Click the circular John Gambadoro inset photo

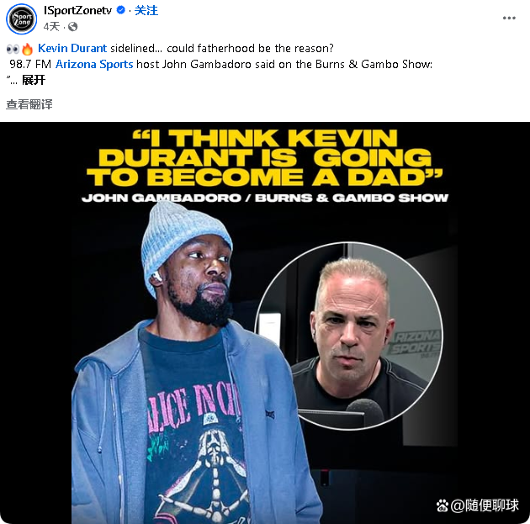pos(349,336)
